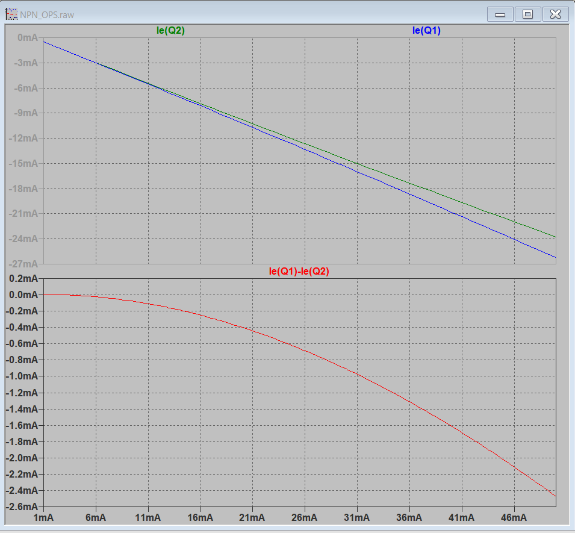Select the red Ie(Q1)-Ie(Q2) trace label
This screenshot has height=533, width=575.
[299, 272]
